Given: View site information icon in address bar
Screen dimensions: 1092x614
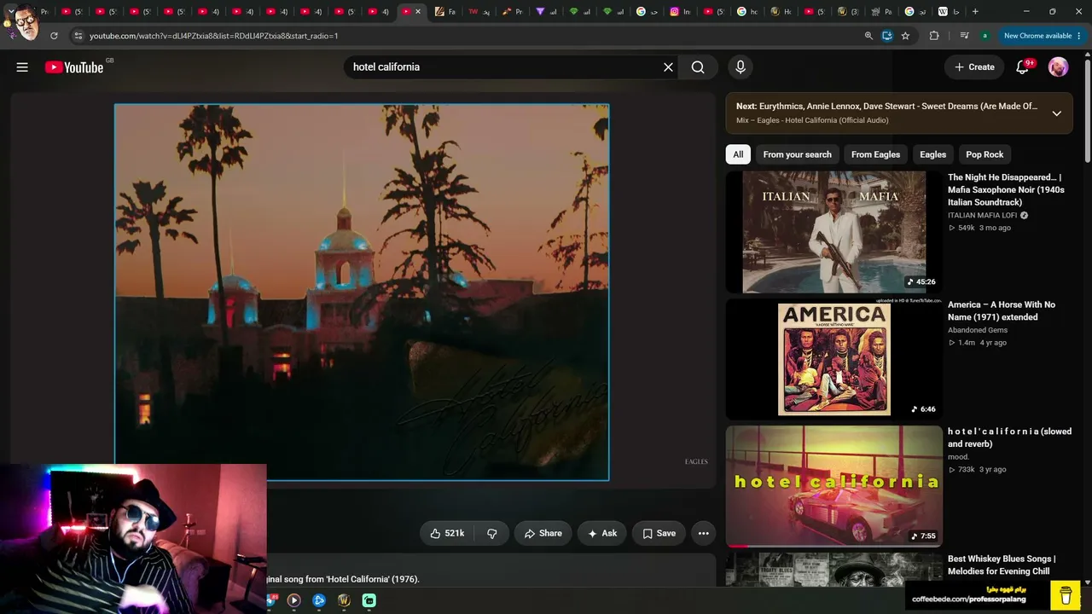Looking at the screenshot, I should tap(78, 36).
